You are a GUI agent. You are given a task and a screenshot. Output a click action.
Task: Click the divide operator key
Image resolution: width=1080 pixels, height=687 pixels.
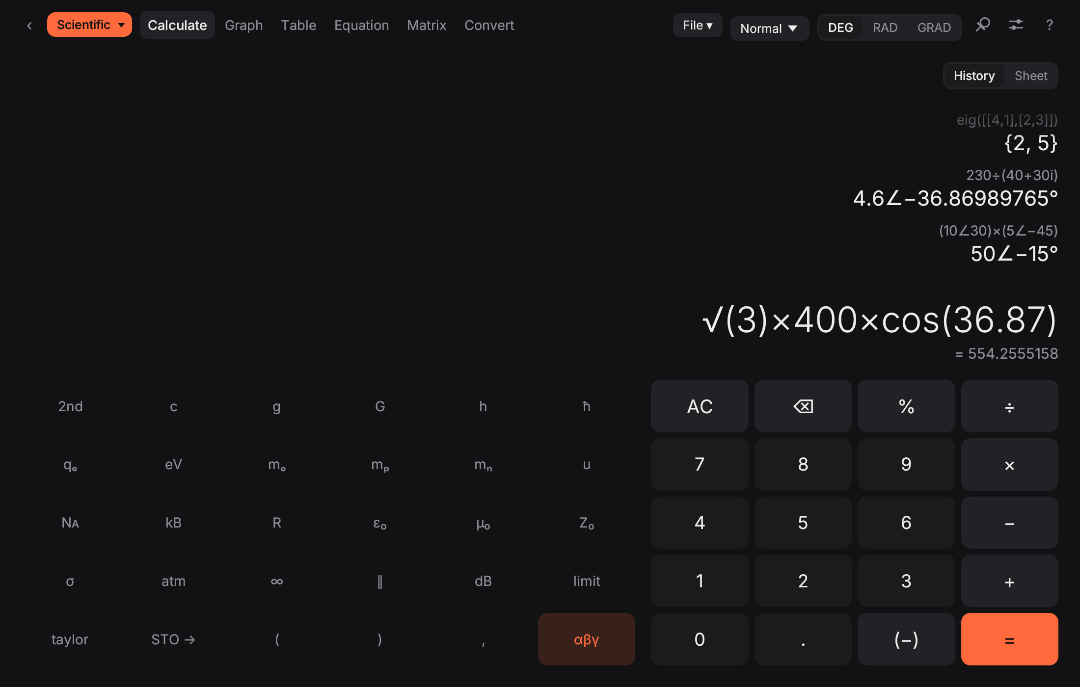pos(1009,406)
